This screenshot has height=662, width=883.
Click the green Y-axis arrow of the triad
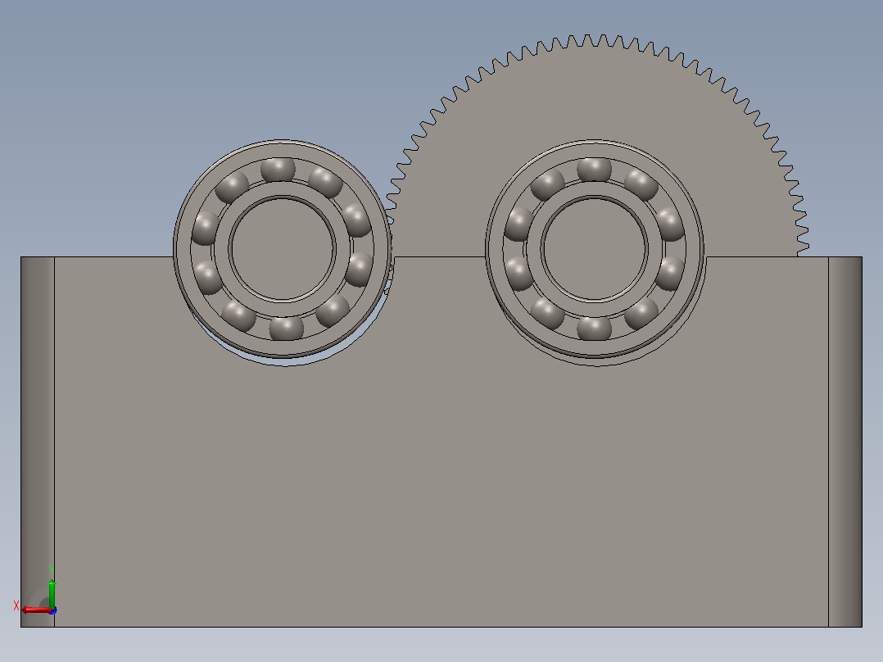52,594
